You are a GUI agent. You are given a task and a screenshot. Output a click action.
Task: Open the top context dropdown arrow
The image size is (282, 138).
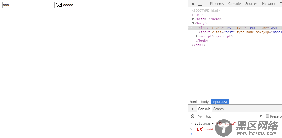click(261, 116)
